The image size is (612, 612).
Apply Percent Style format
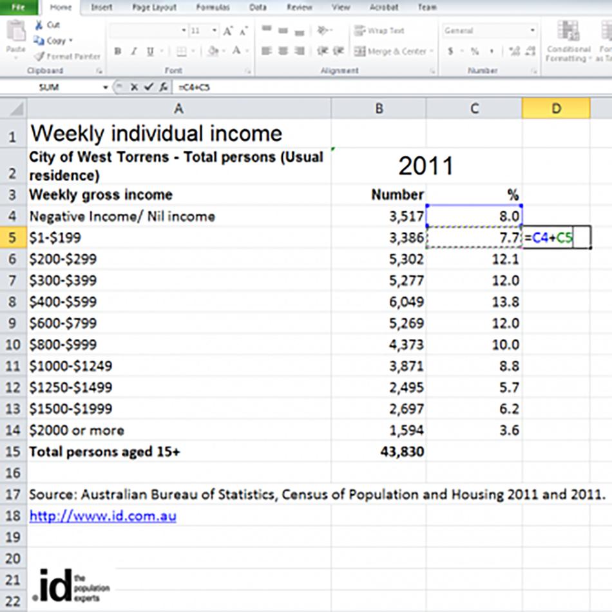click(x=475, y=51)
